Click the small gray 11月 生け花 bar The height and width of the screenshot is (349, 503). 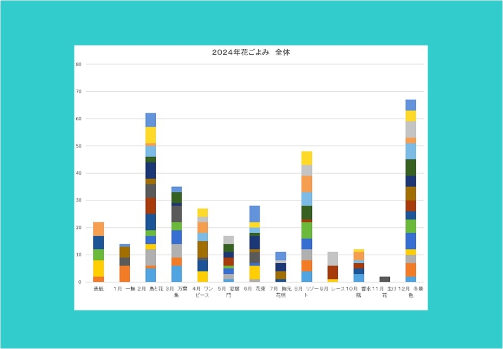(385, 279)
